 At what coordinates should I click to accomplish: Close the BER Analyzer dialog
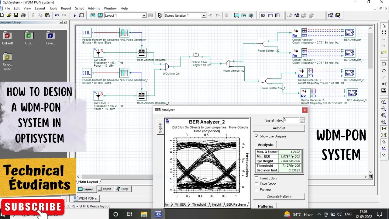305,110
